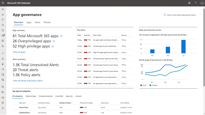The height and width of the screenshot is (115, 205).
Task: Sort by Certification Status column header
Action: [44, 103]
